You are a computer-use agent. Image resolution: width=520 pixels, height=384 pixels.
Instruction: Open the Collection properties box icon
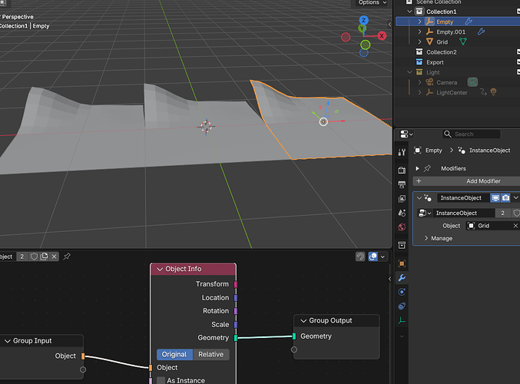402,245
